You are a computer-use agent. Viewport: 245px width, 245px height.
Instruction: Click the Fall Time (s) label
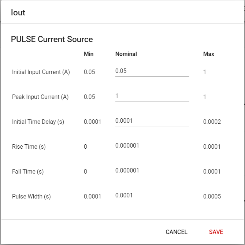pos(28,172)
